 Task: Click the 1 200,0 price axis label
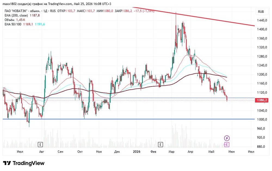pyautogui.click(x=262, y=74)
